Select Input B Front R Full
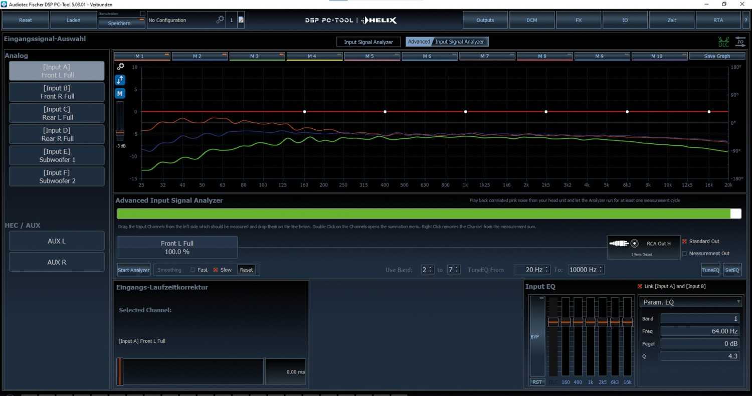Viewport: 752px width, 396px height. pyautogui.click(x=57, y=92)
